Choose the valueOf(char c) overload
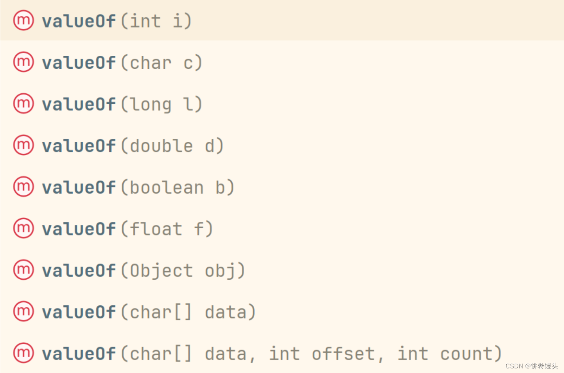Image resolution: width=564 pixels, height=373 pixels. click(121, 62)
